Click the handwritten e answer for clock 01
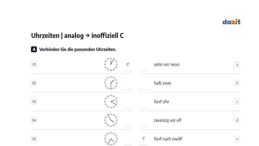 [x=128, y=64]
